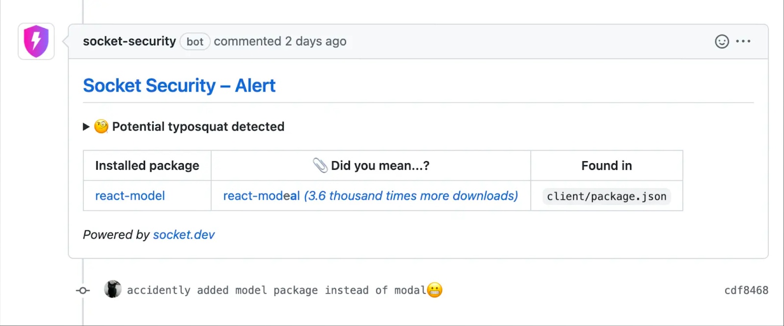Viewport: 784px width, 326px height.
Task: Open the socket-security bot profile name
Action: click(x=129, y=42)
